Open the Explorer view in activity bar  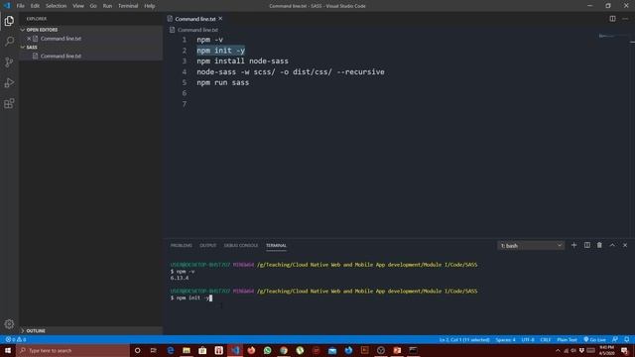(x=9, y=21)
